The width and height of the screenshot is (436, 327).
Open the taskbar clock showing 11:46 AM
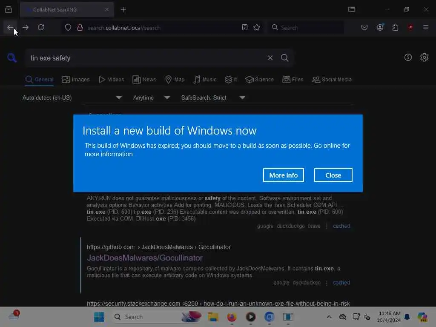tap(389, 317)
